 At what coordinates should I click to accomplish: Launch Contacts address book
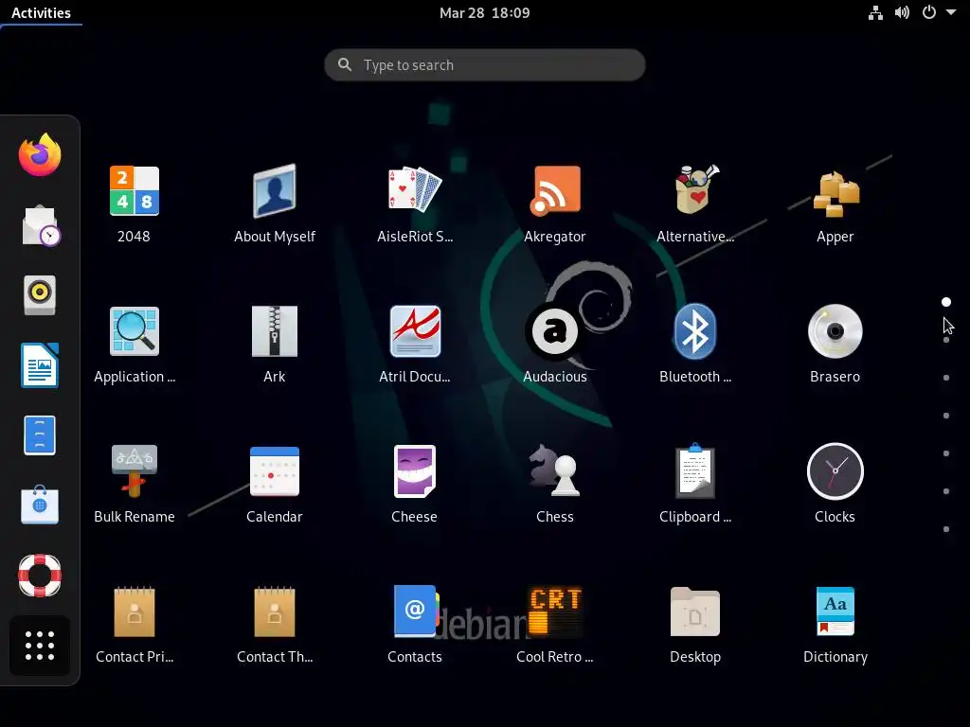[x=415, y=612]
